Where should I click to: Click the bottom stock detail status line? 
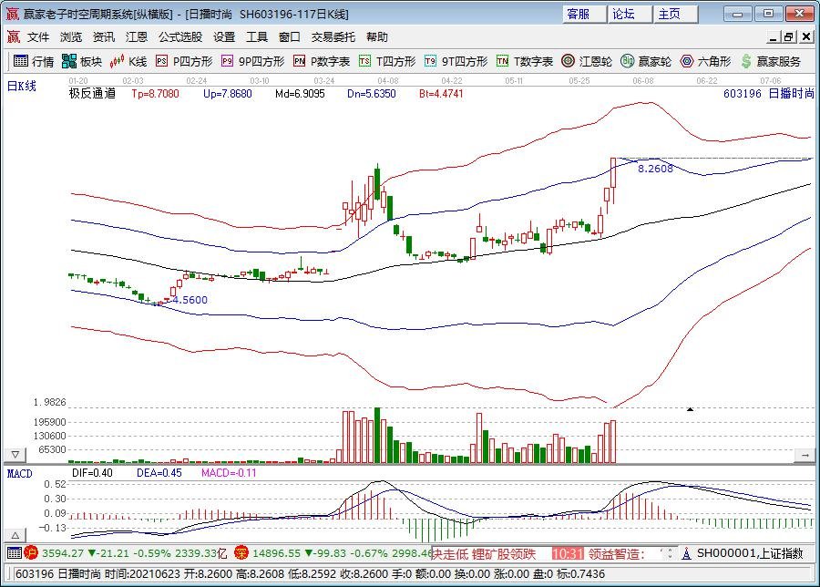coord(410,574)
